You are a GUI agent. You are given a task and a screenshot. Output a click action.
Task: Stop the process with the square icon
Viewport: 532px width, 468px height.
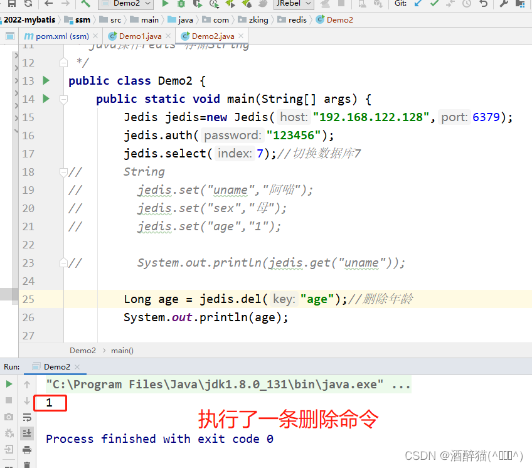click(x=9, y=400)
